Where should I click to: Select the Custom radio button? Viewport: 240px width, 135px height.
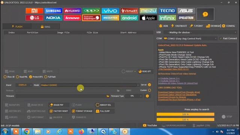[x=149, y=90]
